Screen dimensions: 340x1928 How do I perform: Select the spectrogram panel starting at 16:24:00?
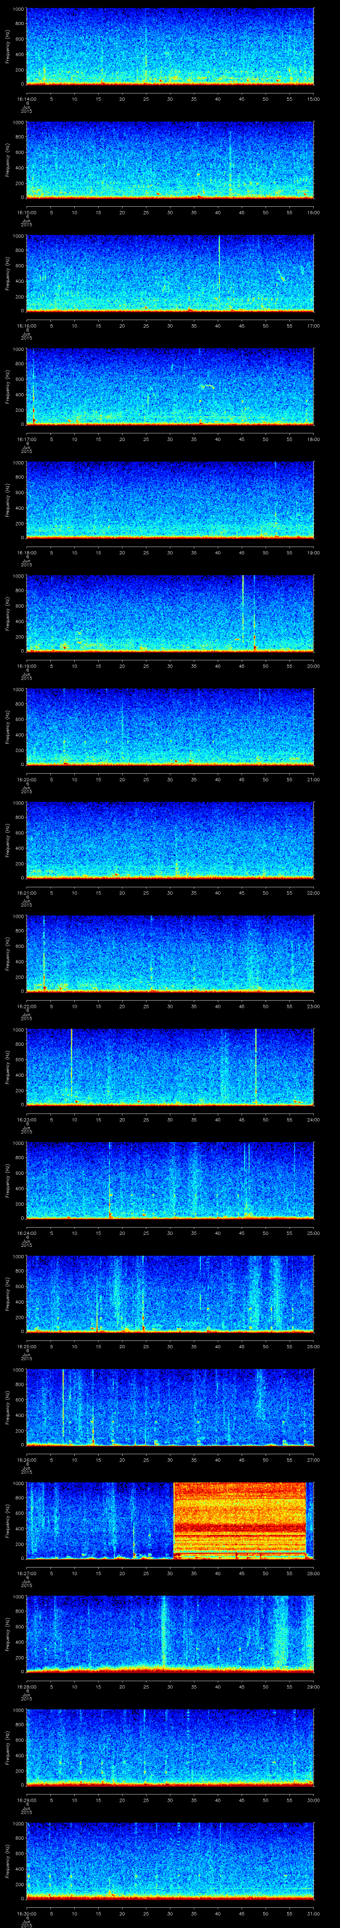point(170,1180)
